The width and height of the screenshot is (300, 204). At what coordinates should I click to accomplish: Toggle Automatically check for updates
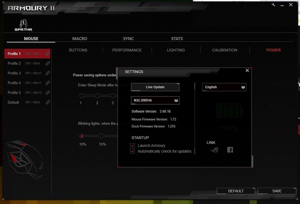tap(132, 151)
